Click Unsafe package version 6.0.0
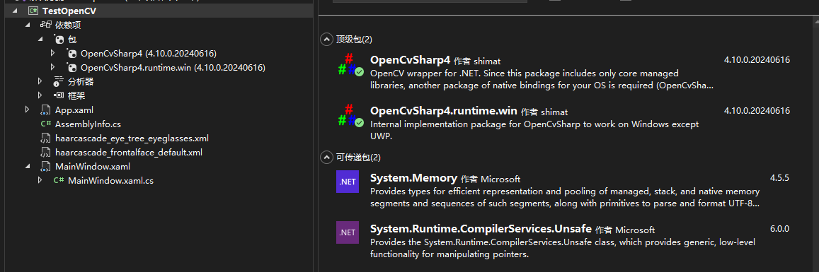The height and width of the screenshot is (272, 819). click(779, 228)
